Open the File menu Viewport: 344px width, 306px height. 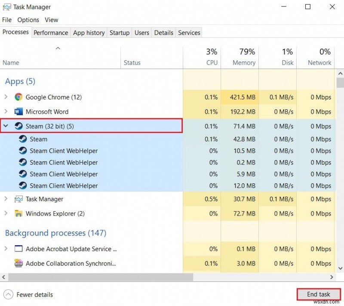coord(7,20)
